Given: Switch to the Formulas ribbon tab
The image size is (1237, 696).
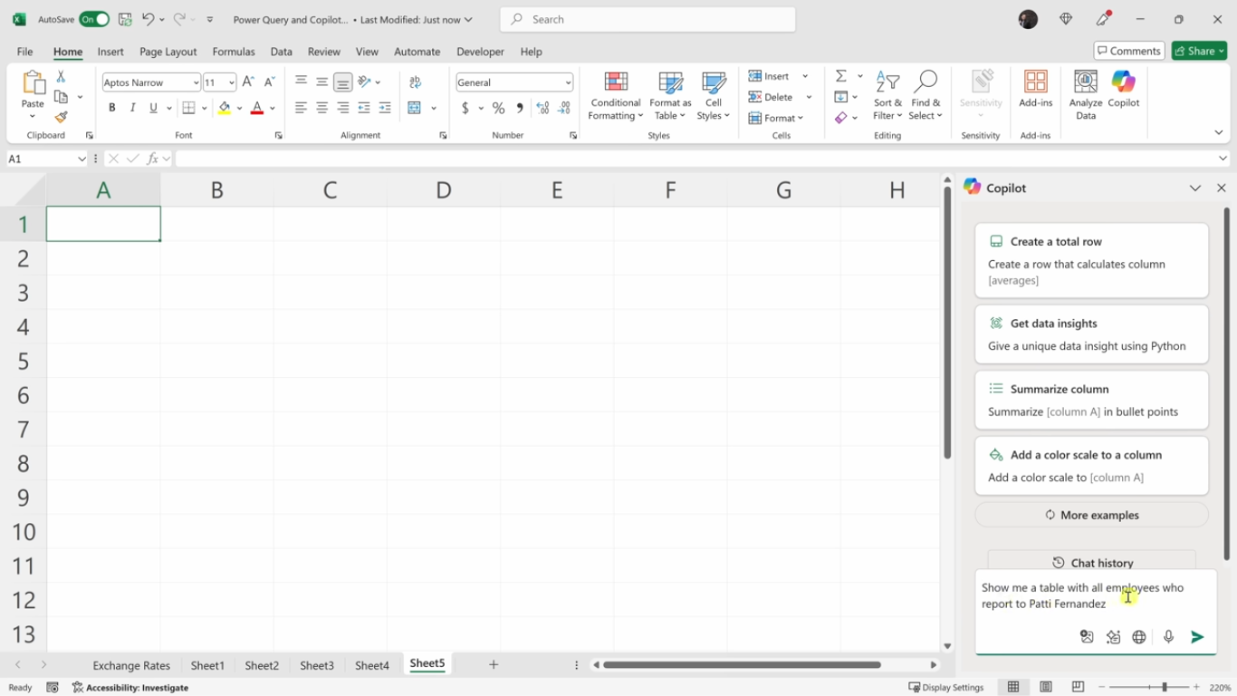Looking at the screenshot, I should (234, 52).
